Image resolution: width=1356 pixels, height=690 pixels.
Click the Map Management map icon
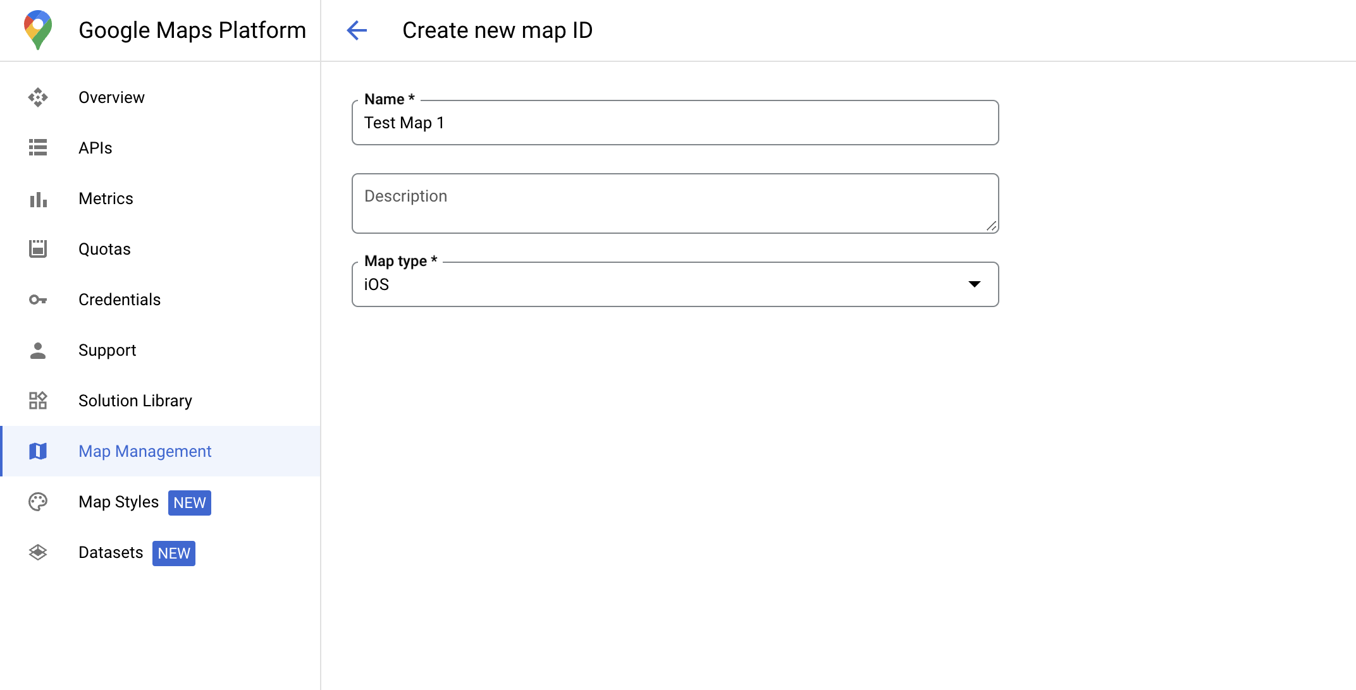pyautogui.click(x=39, y=452)
